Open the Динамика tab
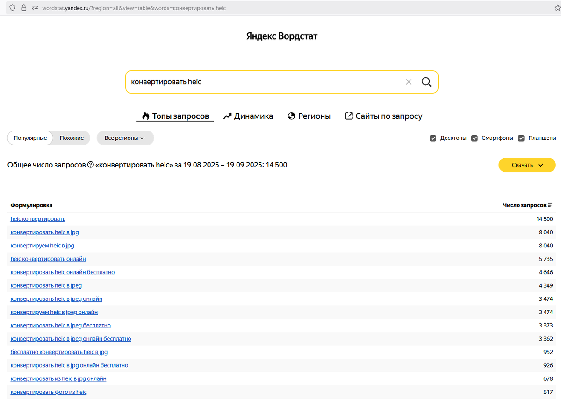This screenshot has height=400, width=561. (x=248, y=116)
